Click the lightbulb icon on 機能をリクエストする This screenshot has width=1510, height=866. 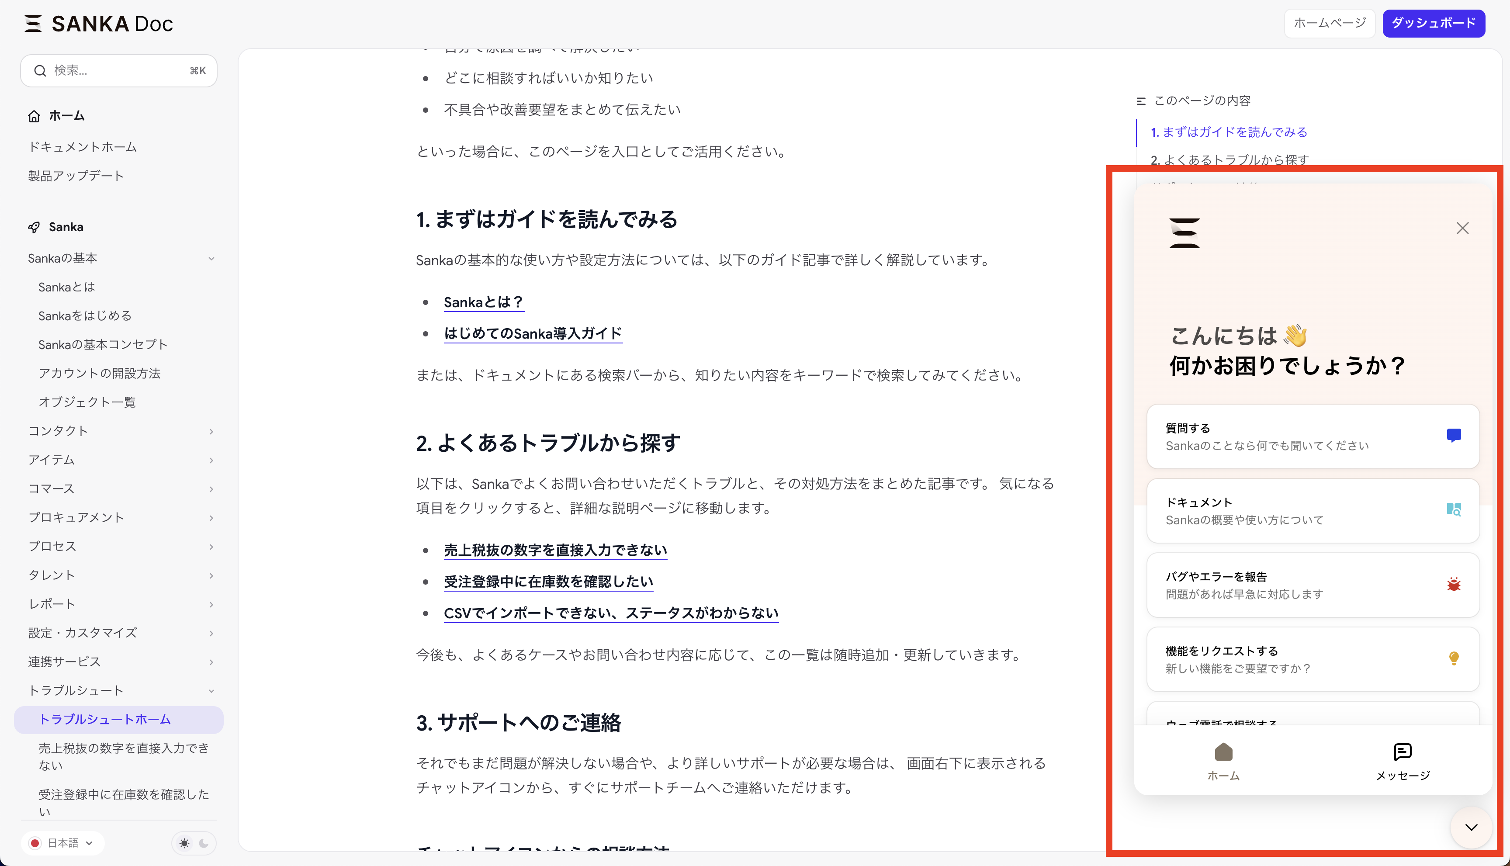tap(1454, 658)
